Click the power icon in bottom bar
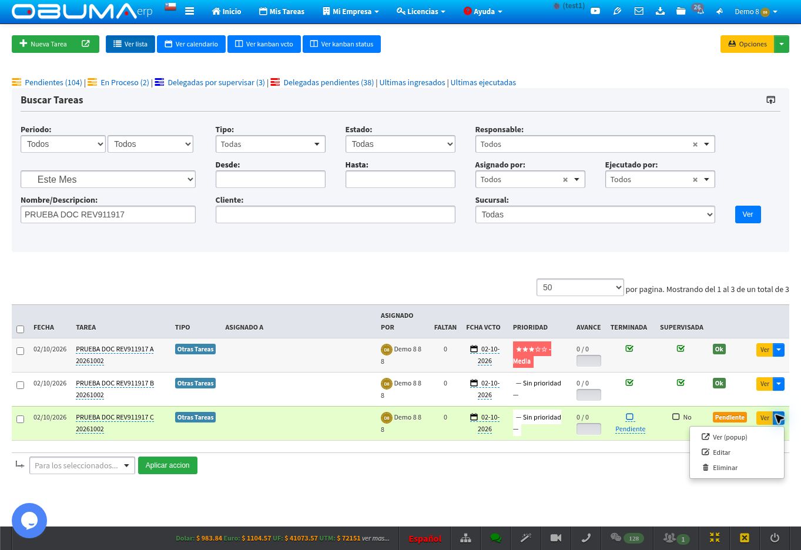801x550 pixels. tap(775, 538)
